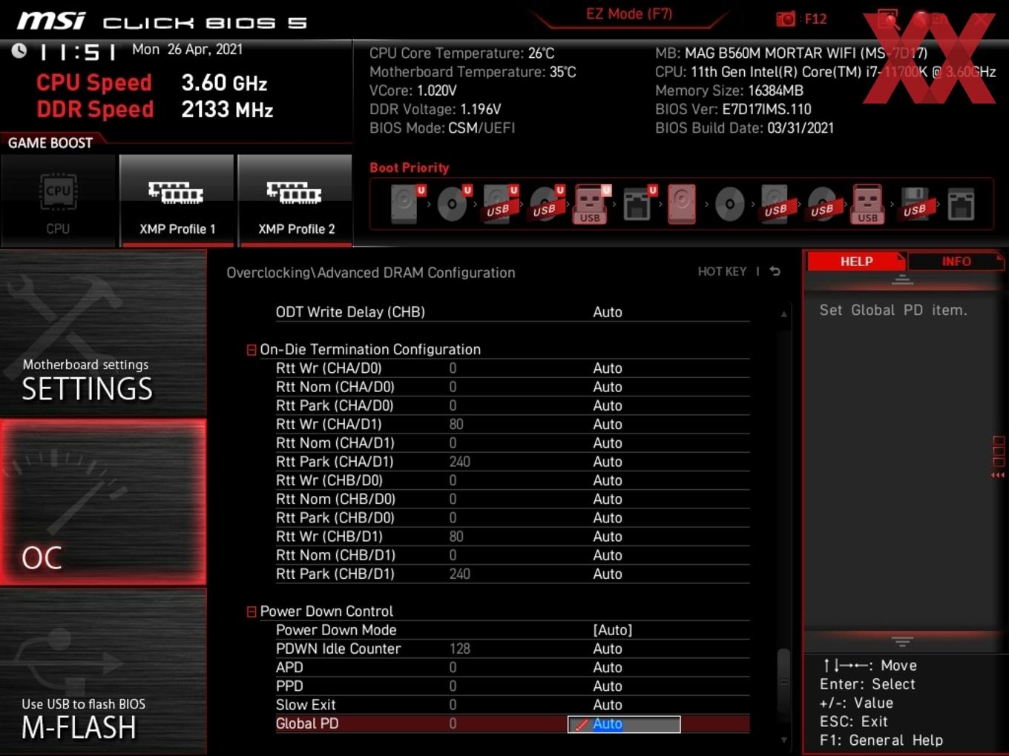This screenshot has width=1009, height=756.
Task: Open Power Down Mode [Auto] dropdown
Action: (x=612, y=630)
